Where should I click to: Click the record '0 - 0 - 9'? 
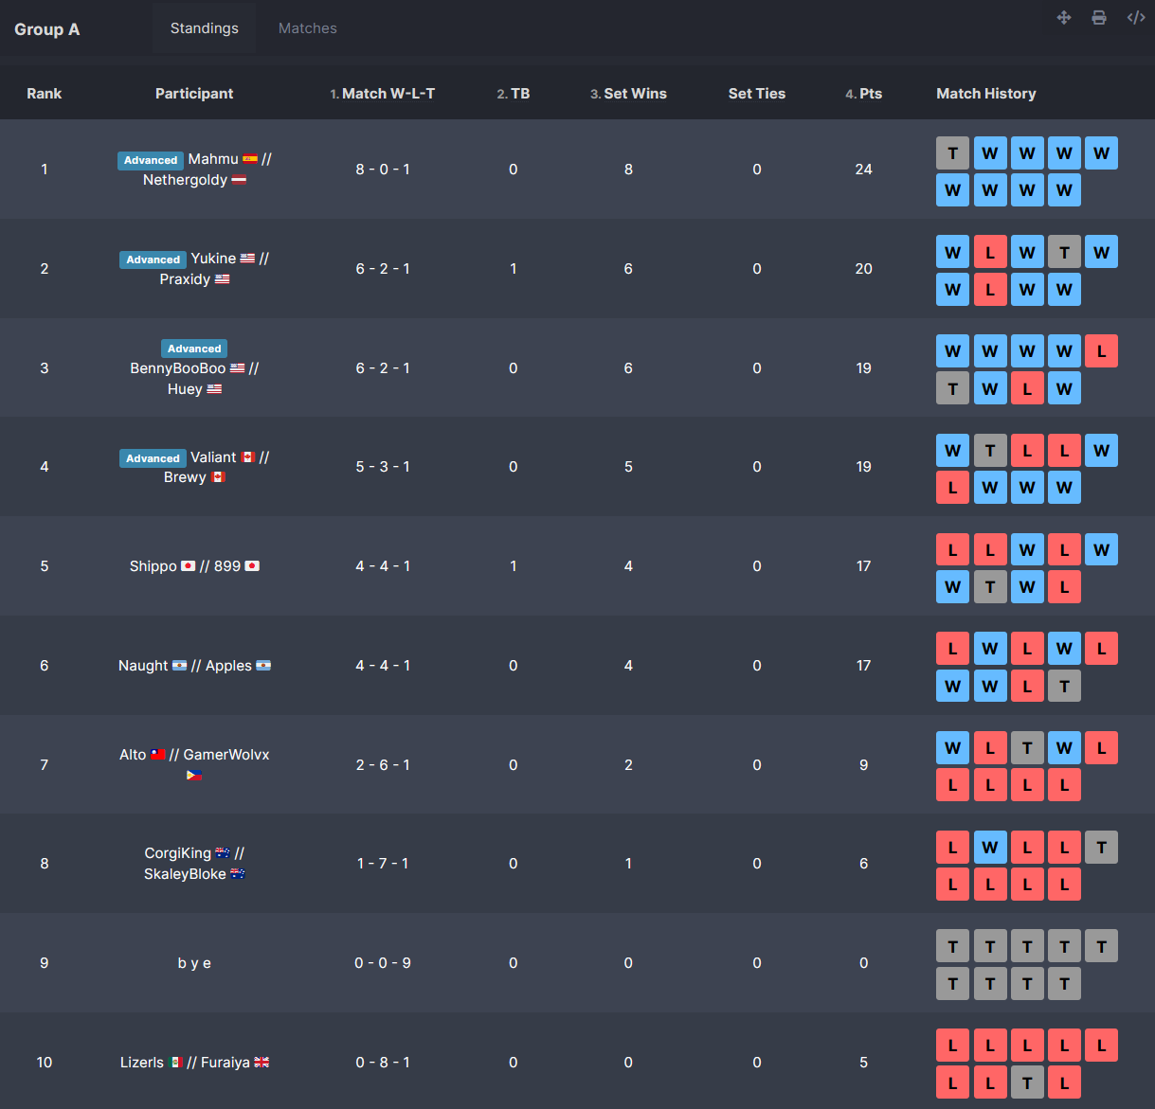pos(383,963)
